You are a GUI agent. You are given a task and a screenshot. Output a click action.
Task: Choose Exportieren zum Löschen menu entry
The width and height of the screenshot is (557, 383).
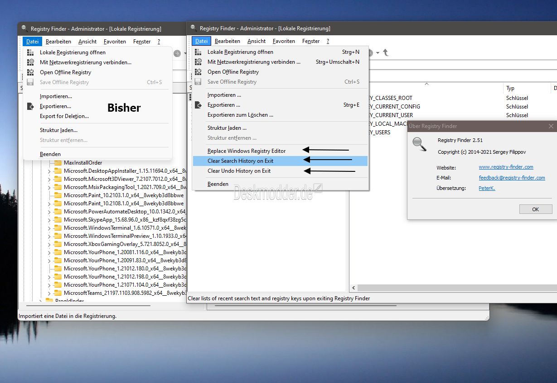pos(240,115)
